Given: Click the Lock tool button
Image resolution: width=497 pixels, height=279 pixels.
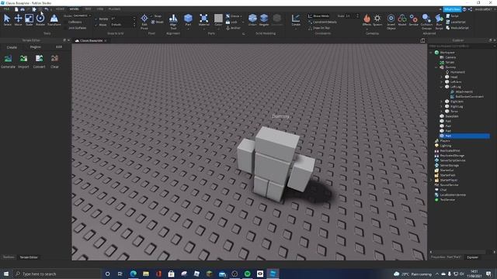Looking at the screenshot, I should click(231, 22).
